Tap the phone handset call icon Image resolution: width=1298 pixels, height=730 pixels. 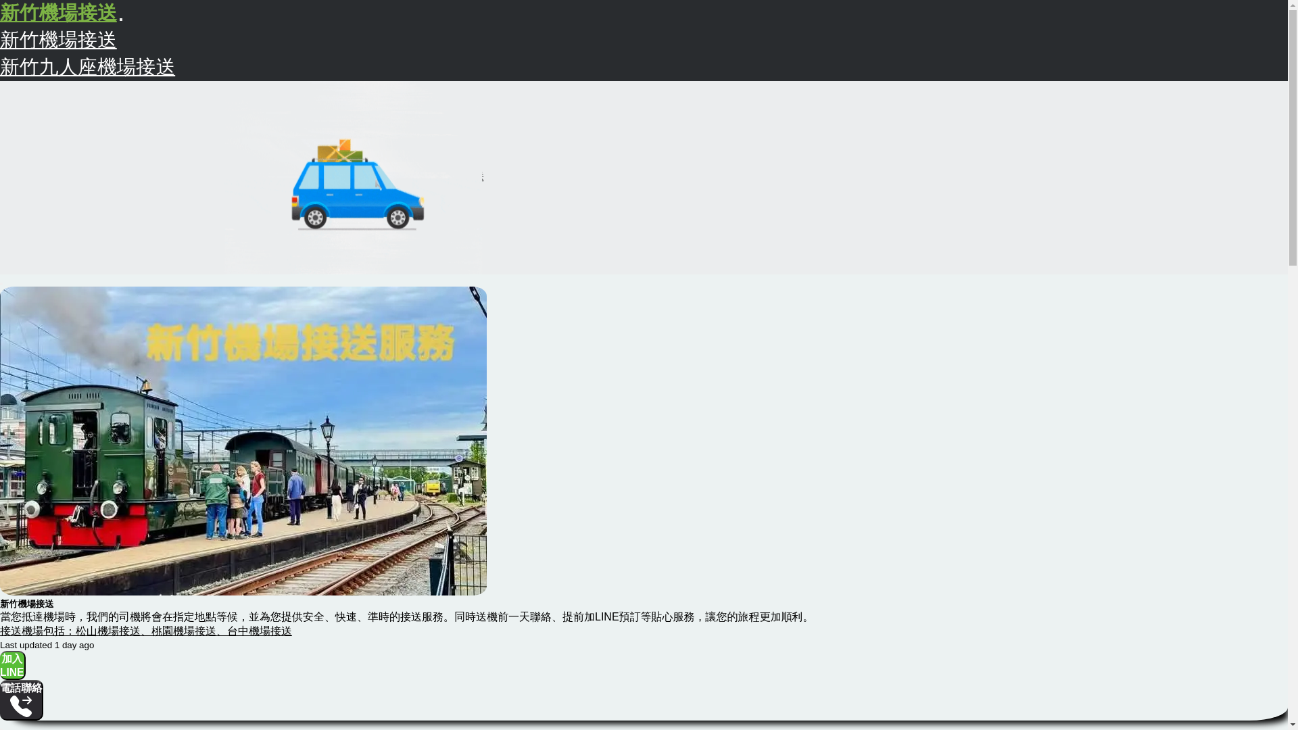[21, 707]
